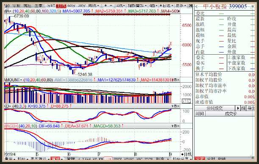Open help for KD indicator panel
Image resolution: width=259 pixels, height=164 pixels.
[x=173, y=106]
